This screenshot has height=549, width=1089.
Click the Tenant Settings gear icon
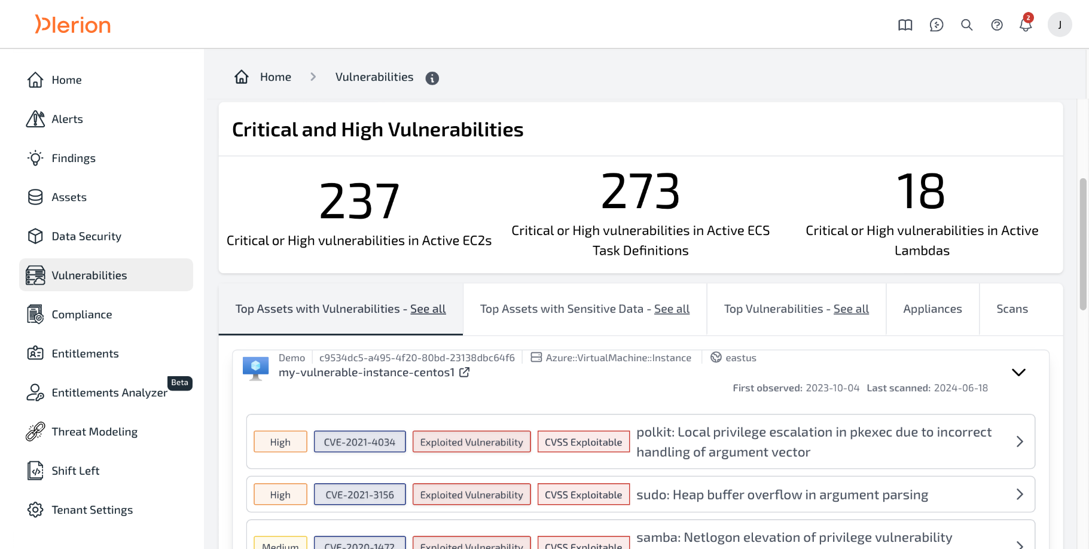pos(35,510)
